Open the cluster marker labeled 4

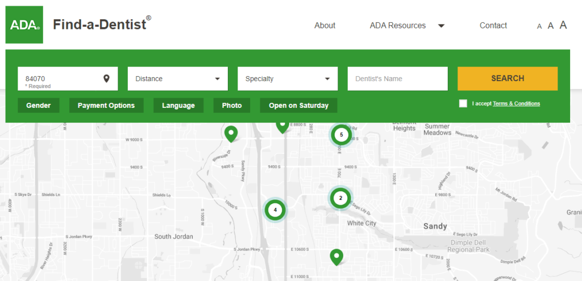click(x=275, y=210)
